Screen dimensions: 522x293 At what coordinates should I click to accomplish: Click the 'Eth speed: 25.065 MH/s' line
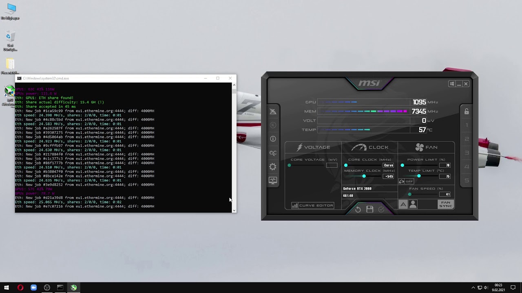click(68, 202)
